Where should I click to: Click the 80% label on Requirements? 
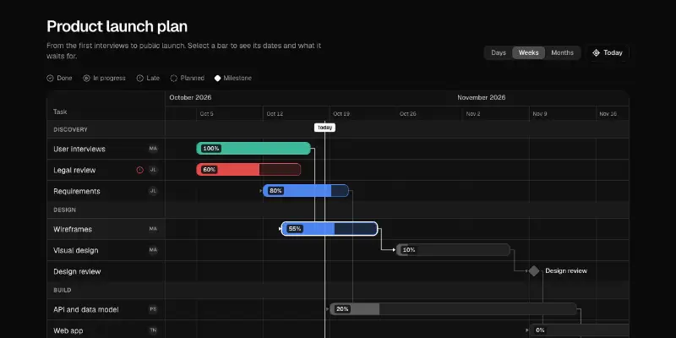[276, 191]
